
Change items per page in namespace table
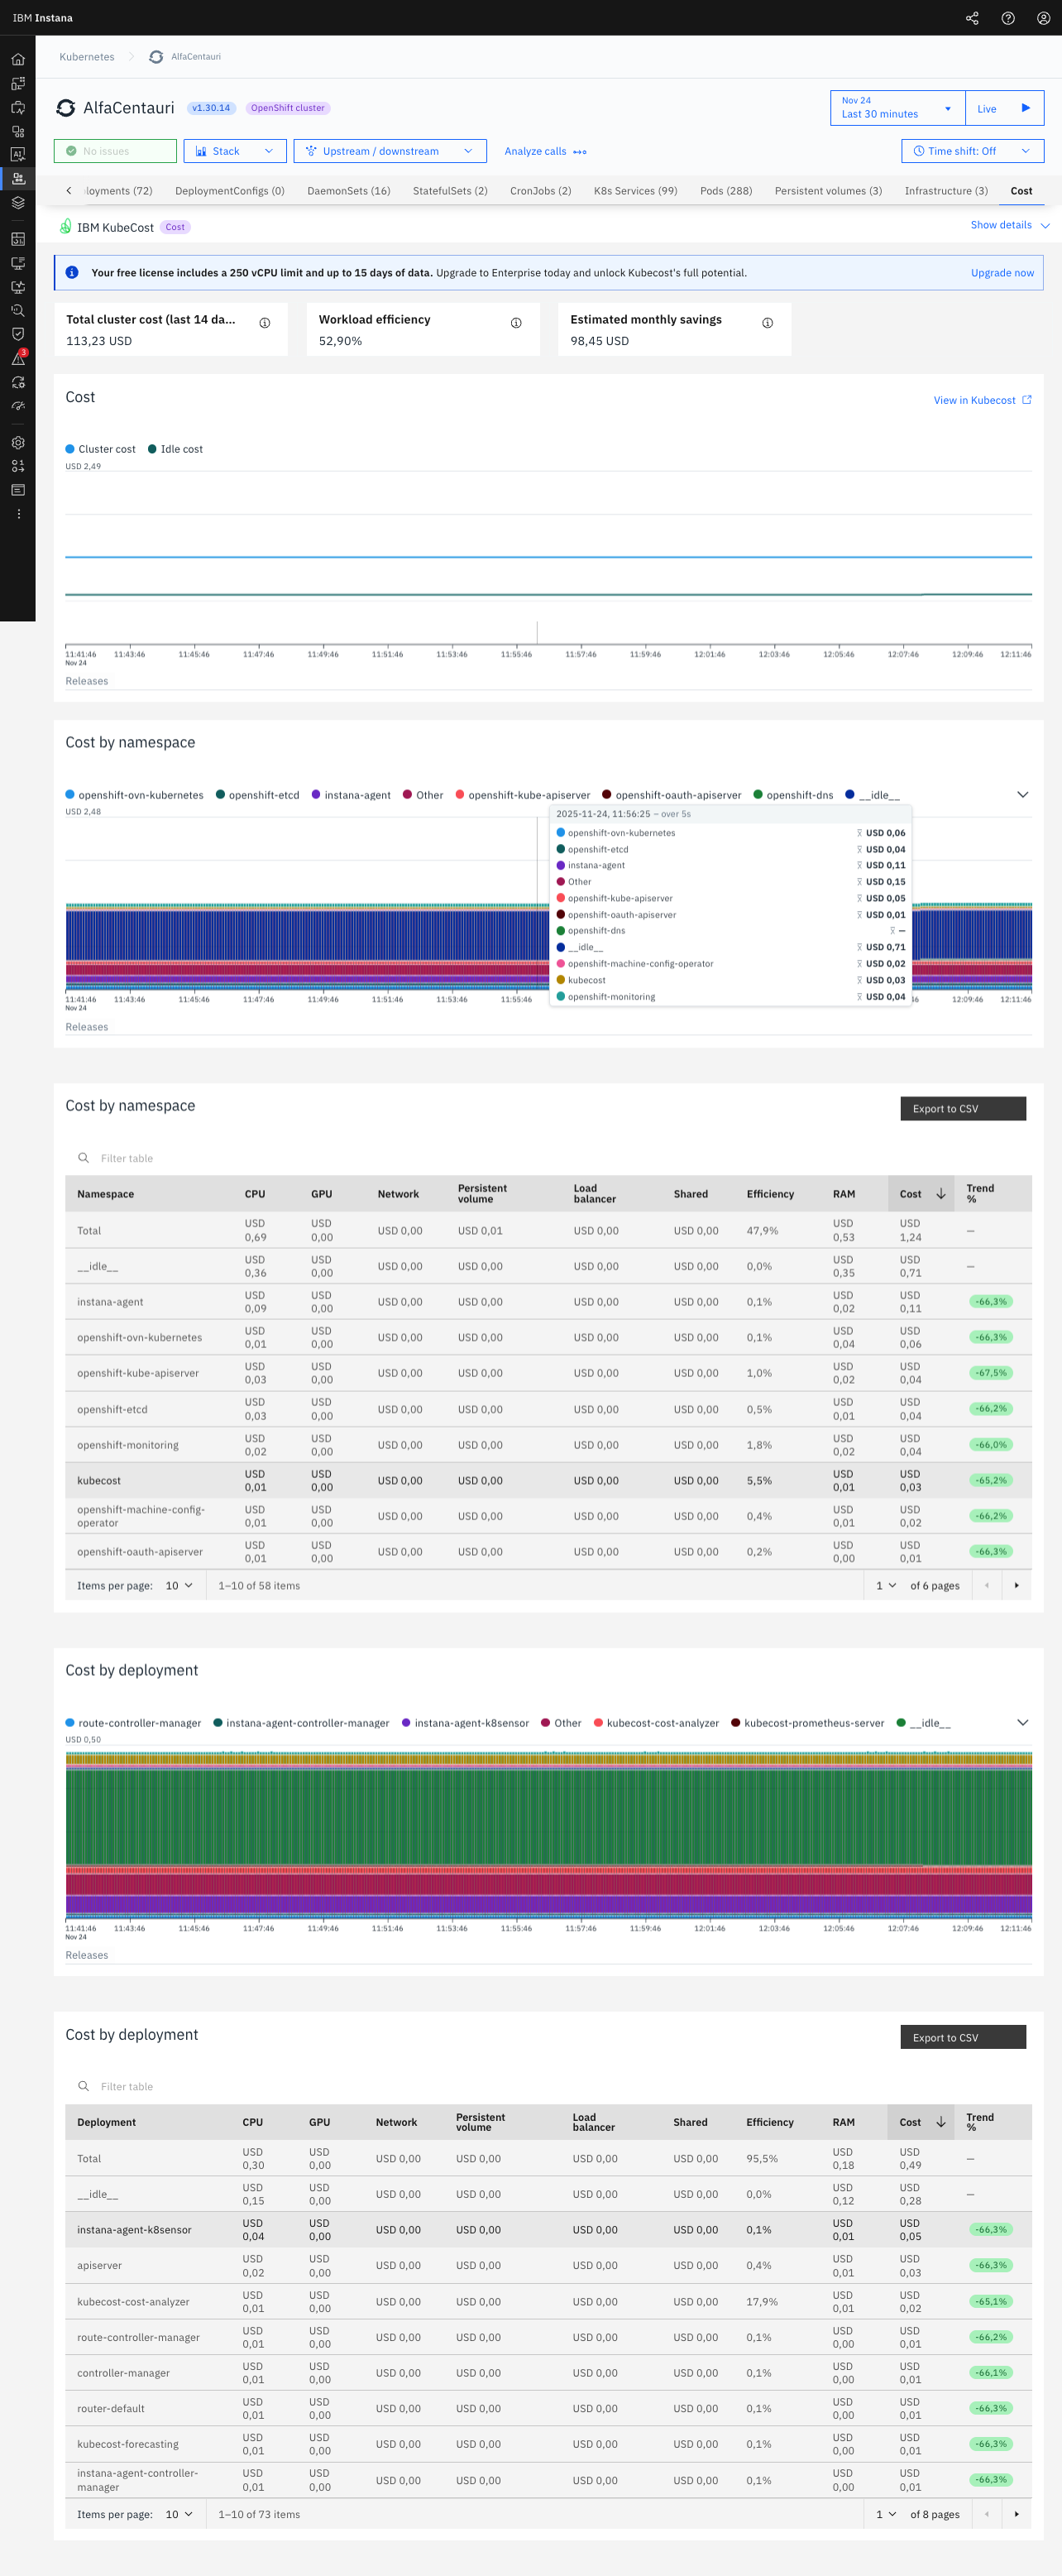pos(179,1585)
